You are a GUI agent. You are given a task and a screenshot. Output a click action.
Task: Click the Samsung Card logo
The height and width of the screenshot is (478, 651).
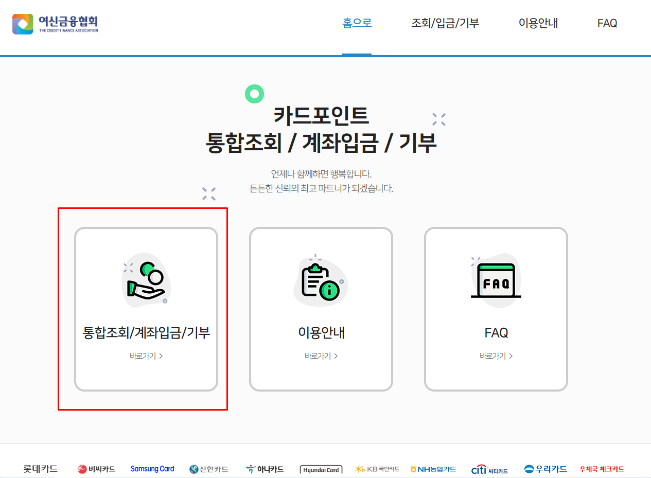point(152,469)
